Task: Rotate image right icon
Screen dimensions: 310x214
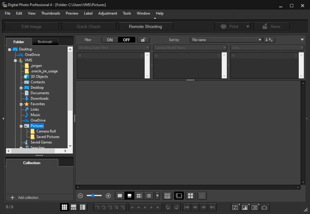Action: coord(176,207)
